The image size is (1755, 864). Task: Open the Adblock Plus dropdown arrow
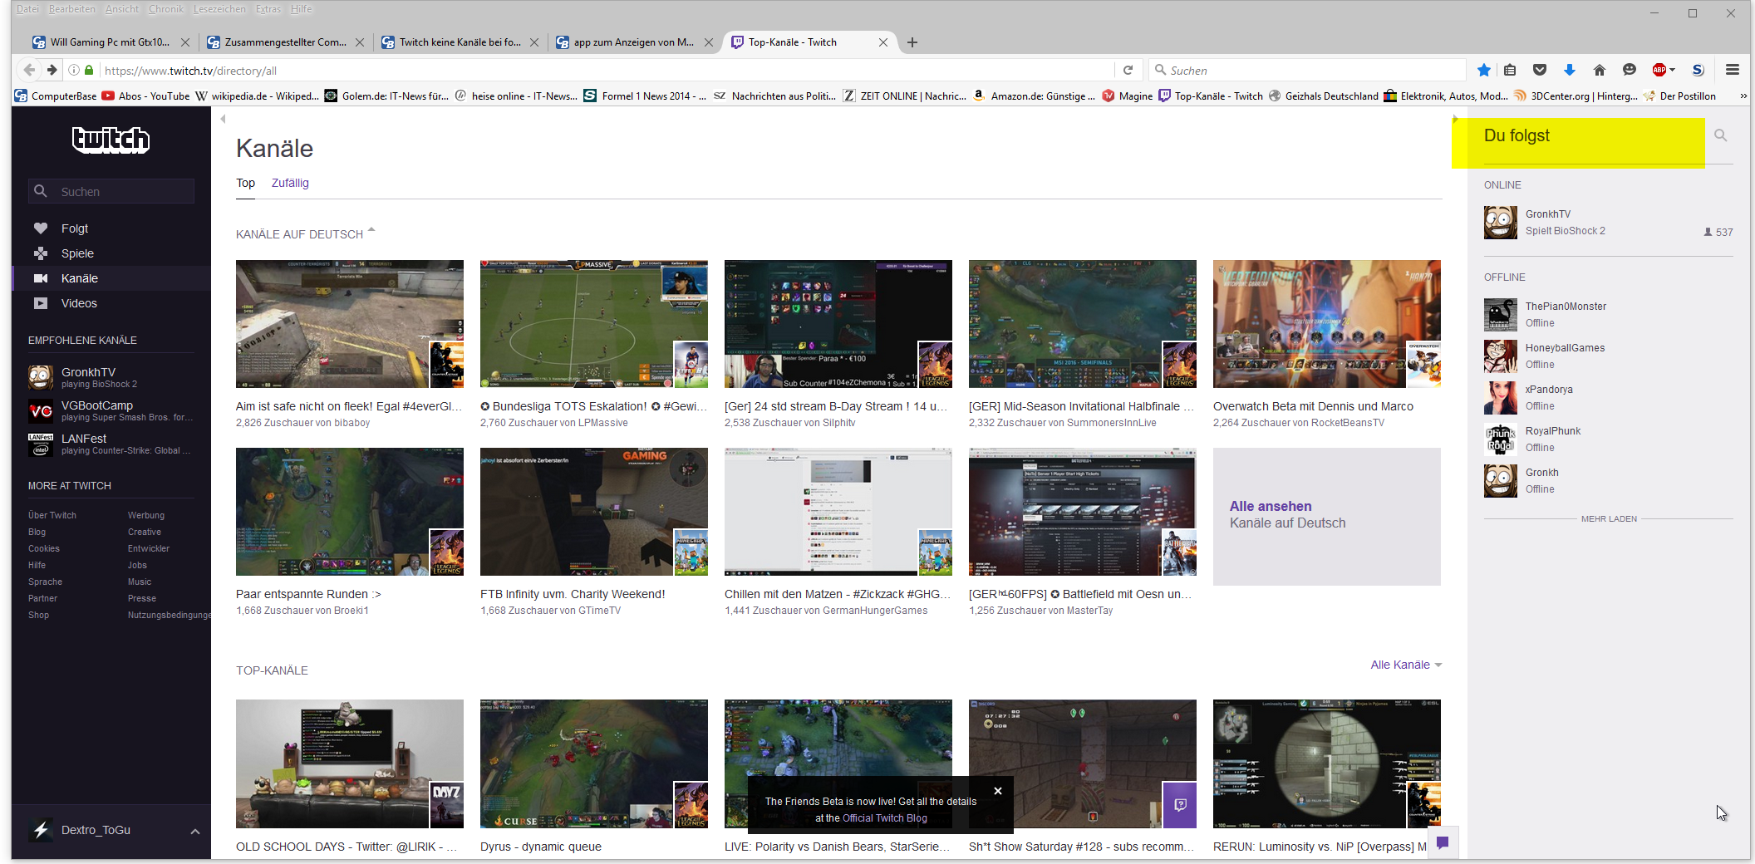[x=1672, y=70]
